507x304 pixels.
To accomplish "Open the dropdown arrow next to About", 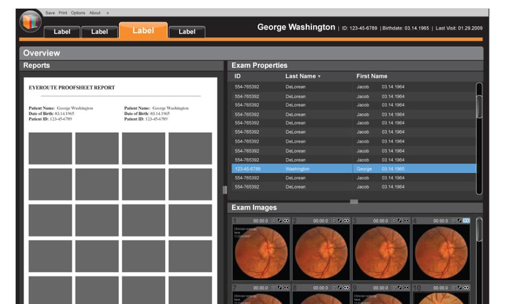I will click(x=107, y=13).
